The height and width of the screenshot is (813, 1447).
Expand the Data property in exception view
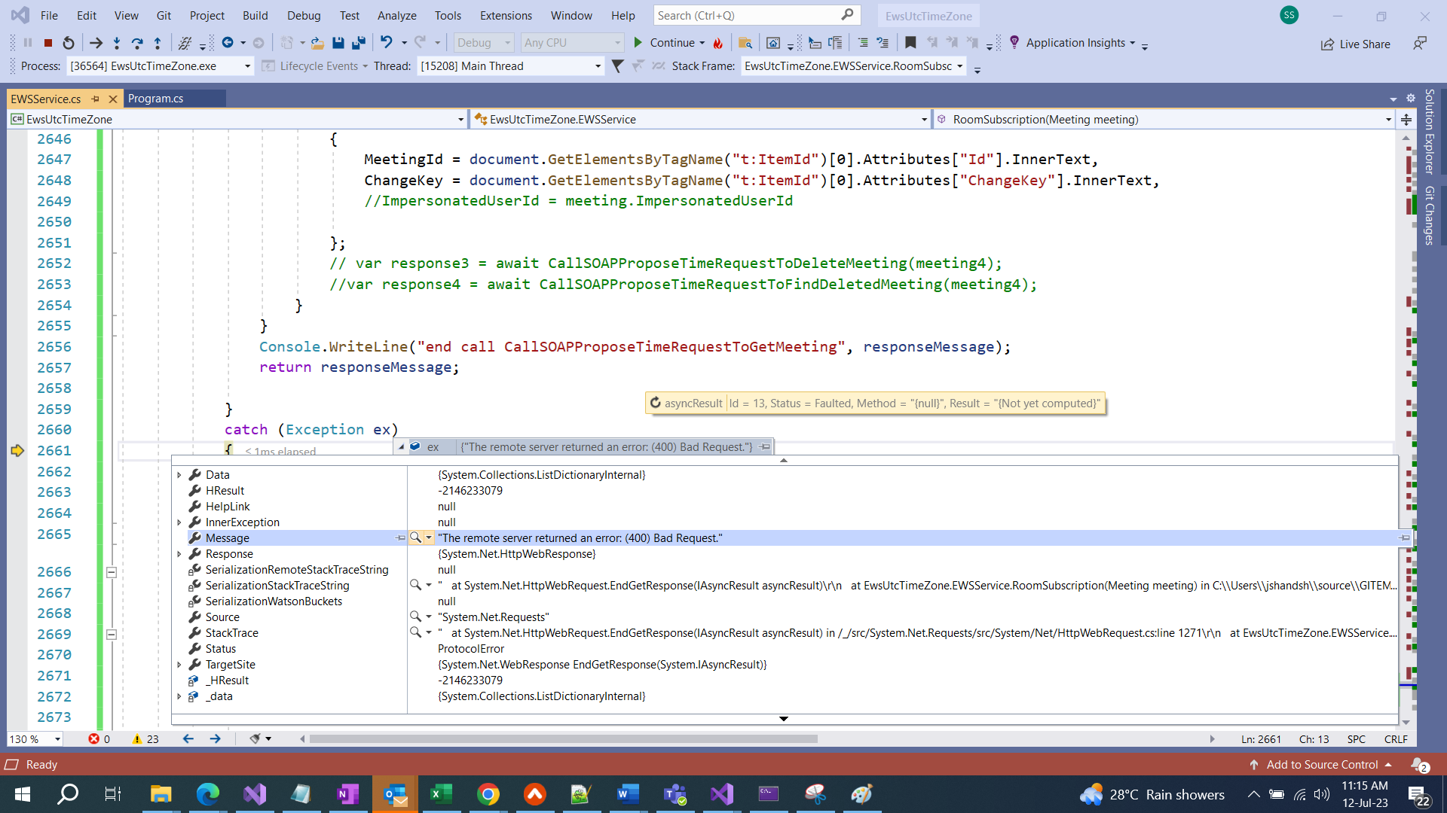pos(179,474)
